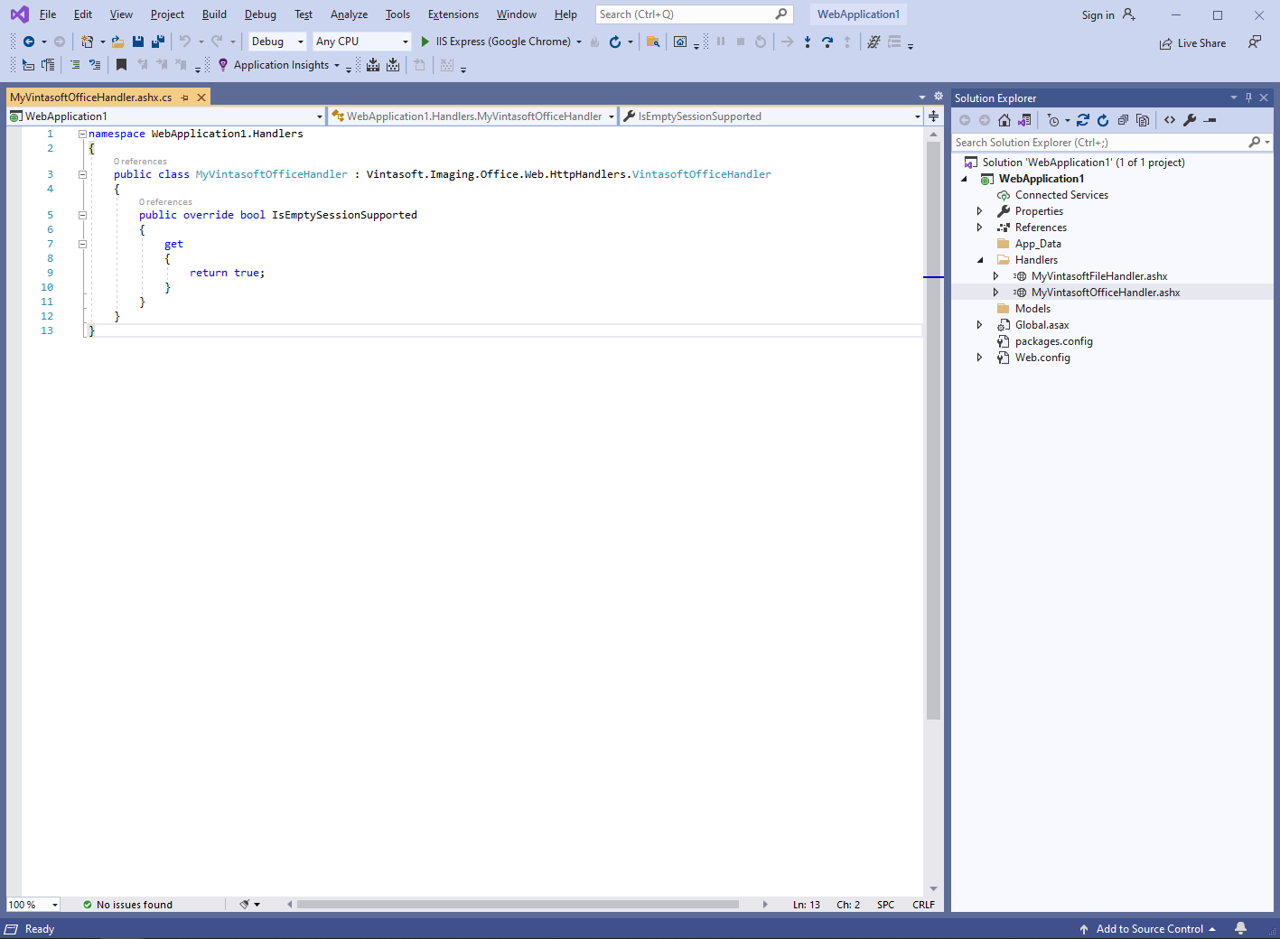Click Add to Source Control
The height and width of the screenshot is (939, 1280).
[1149, 929]
